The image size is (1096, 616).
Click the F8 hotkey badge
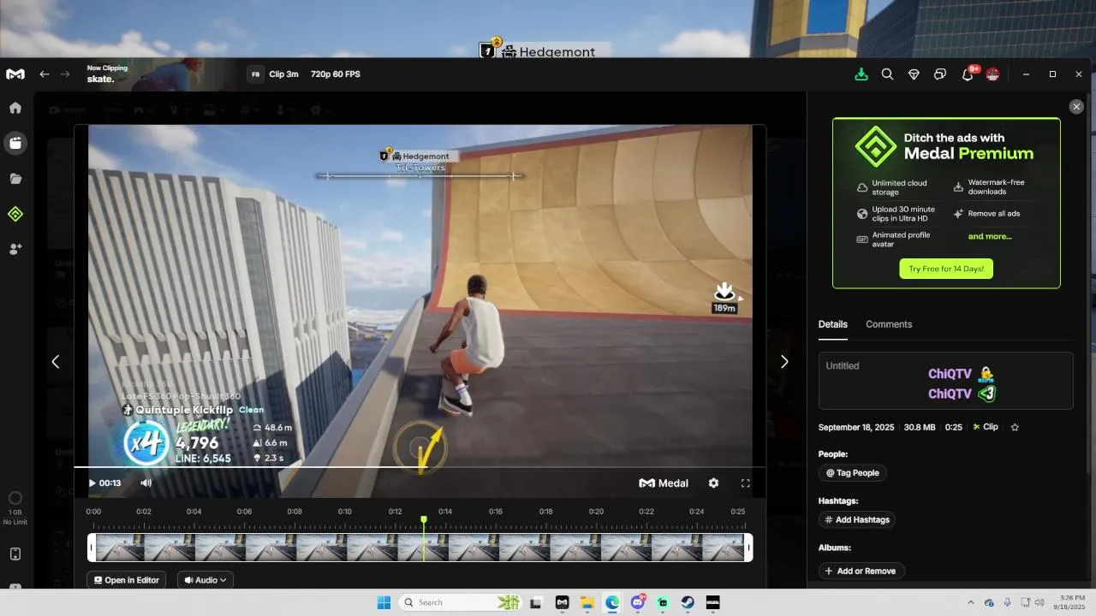255,74
